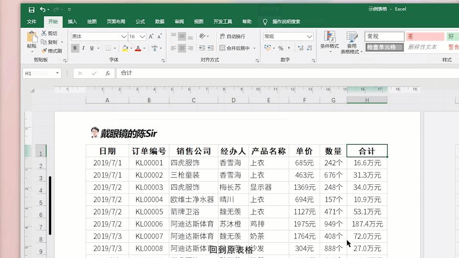459x258 pixels.
Task: Select column header C
Action: [x=194, y=100]
